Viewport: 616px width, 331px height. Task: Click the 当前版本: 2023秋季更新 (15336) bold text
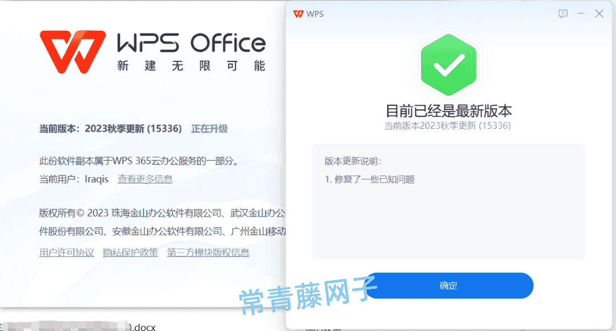click(111, 129)
